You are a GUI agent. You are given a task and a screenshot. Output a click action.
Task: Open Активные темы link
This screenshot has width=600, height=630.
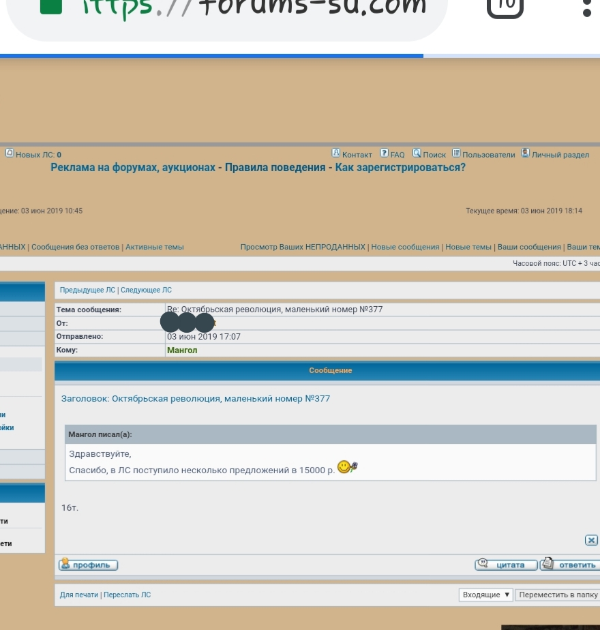155,247
